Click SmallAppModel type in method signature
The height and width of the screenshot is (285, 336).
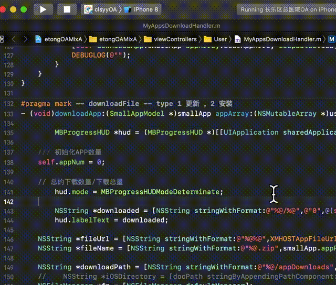[x=136, y=114]
